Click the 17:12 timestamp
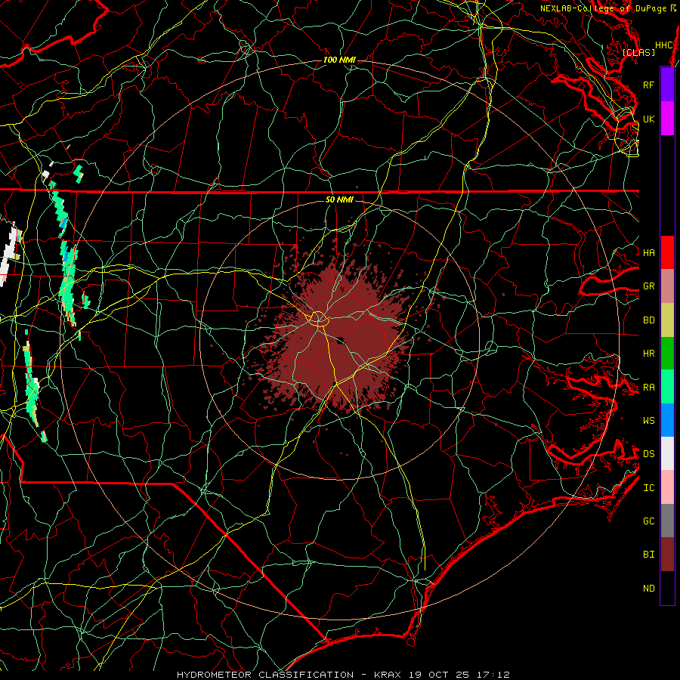 (x=493, y=675)
